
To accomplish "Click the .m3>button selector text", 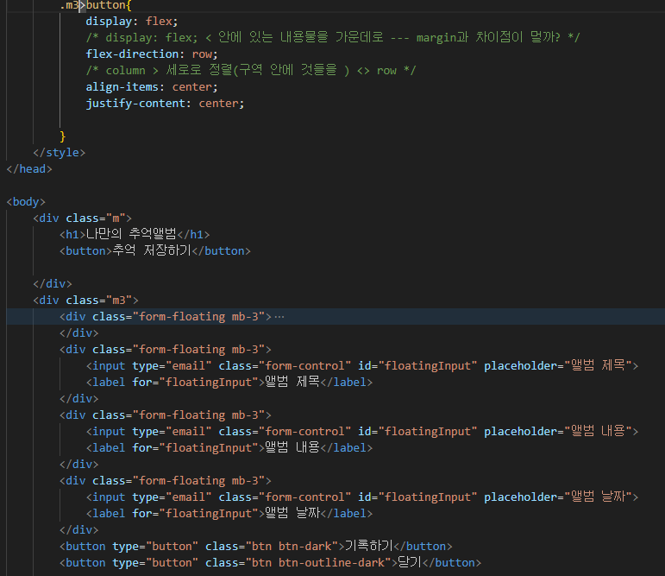I will point(96,5).
